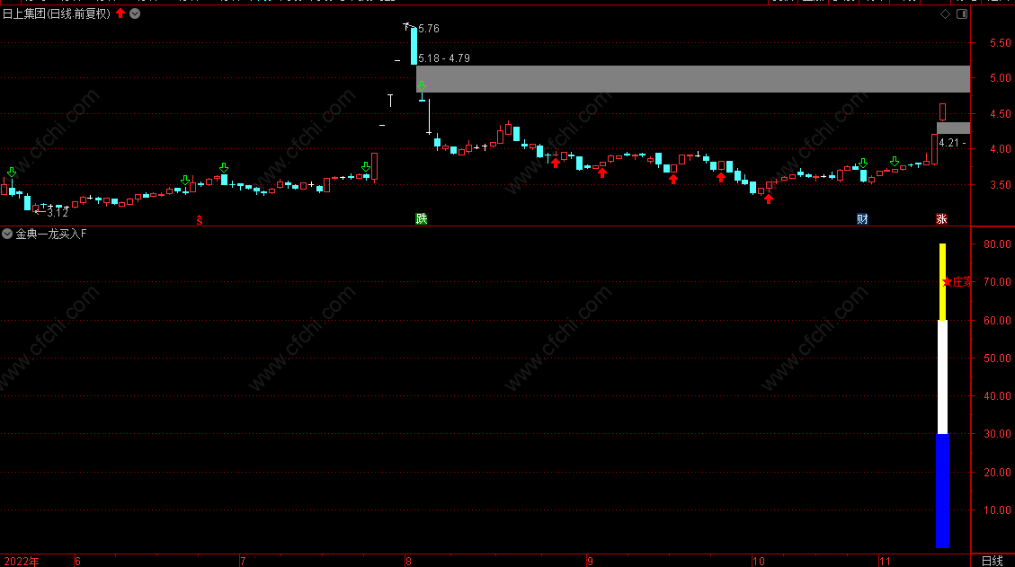Click the 30.00 value on indicator axis
Viewport: 1015px width, 567px height.
(x=998, y=434)
